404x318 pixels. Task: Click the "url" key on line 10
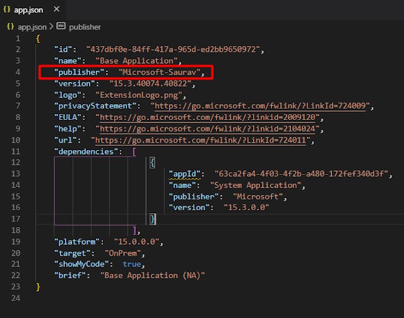point(66,140)
